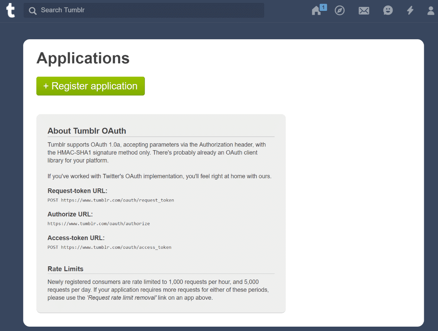The image size is (438, 331).
Task: Click the Twitter's OAuth implementation sentence
Action: point(160,176)
